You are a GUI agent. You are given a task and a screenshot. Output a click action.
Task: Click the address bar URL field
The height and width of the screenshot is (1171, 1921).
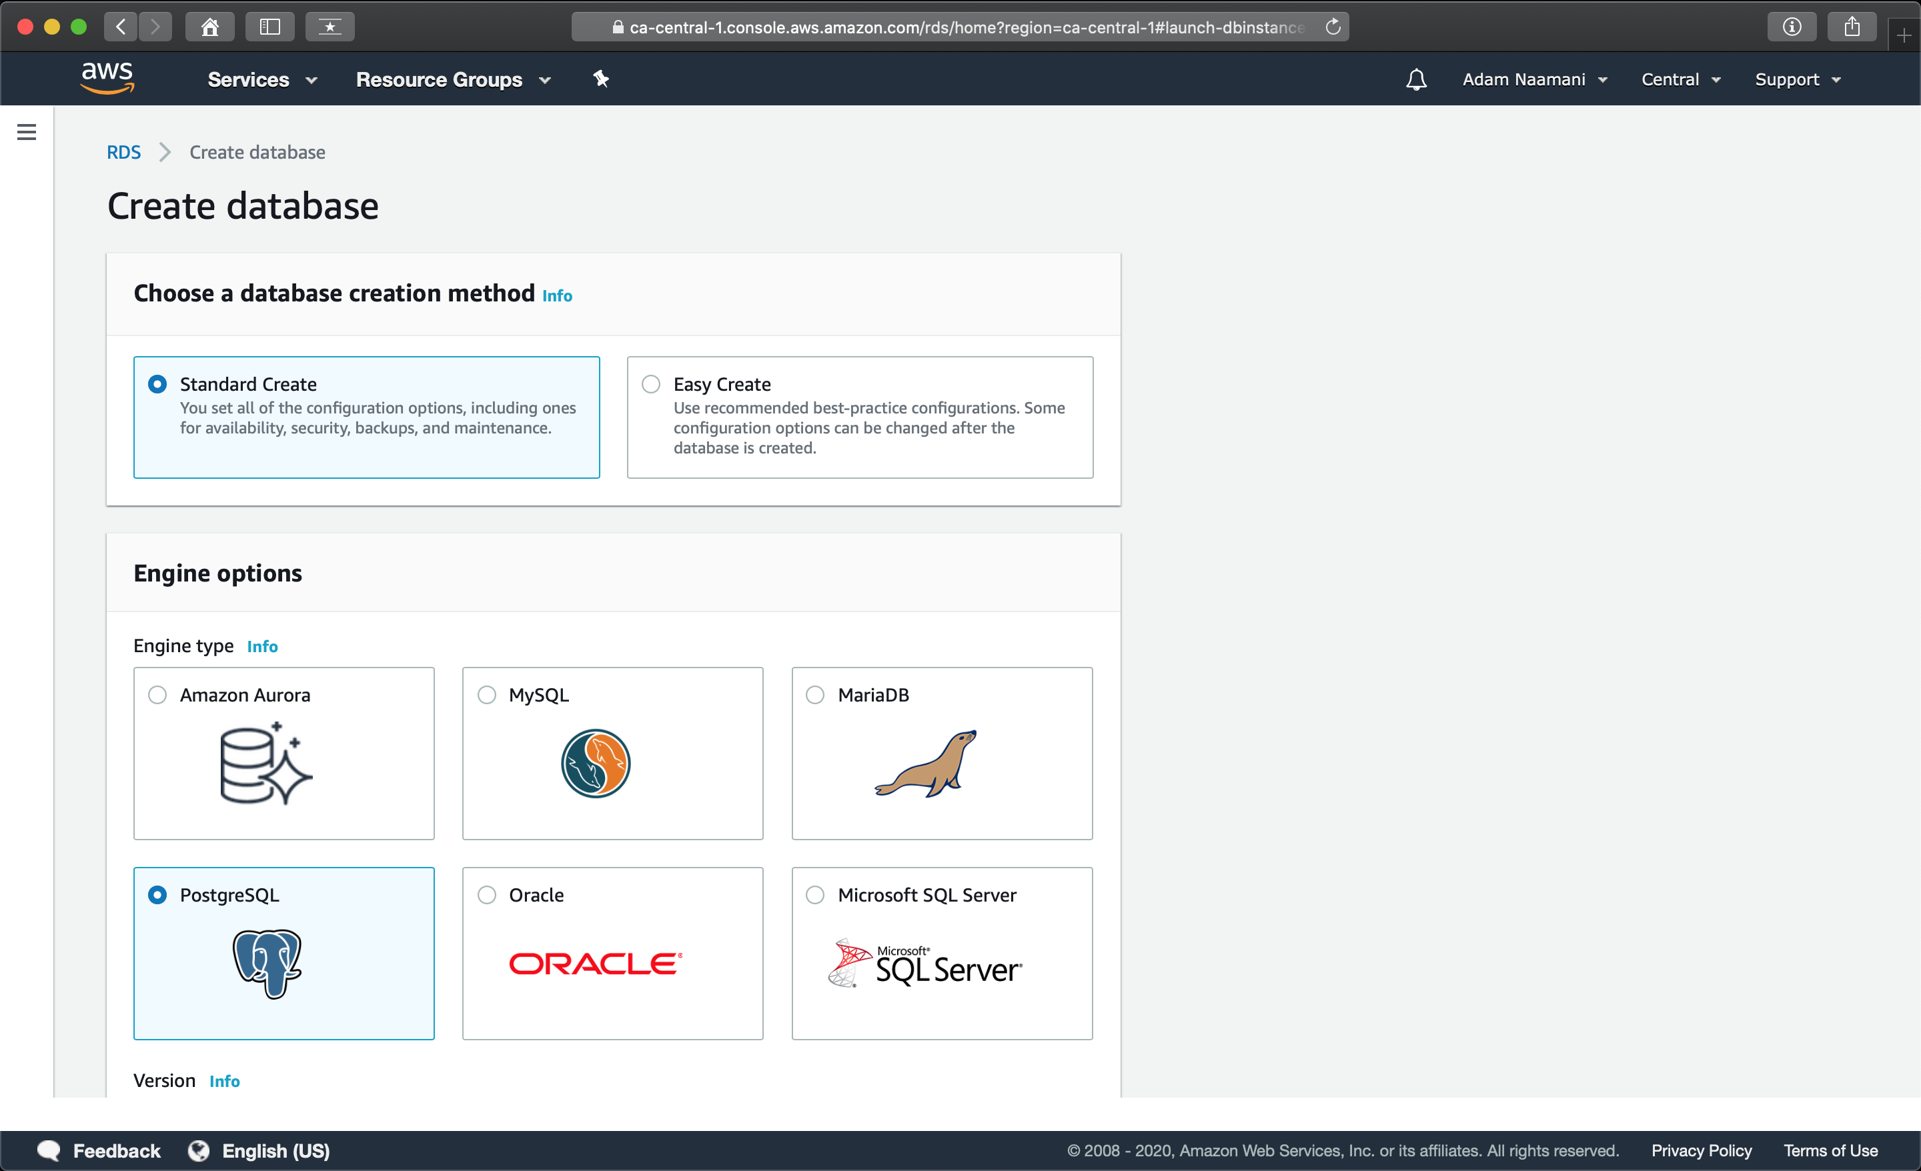959,26
